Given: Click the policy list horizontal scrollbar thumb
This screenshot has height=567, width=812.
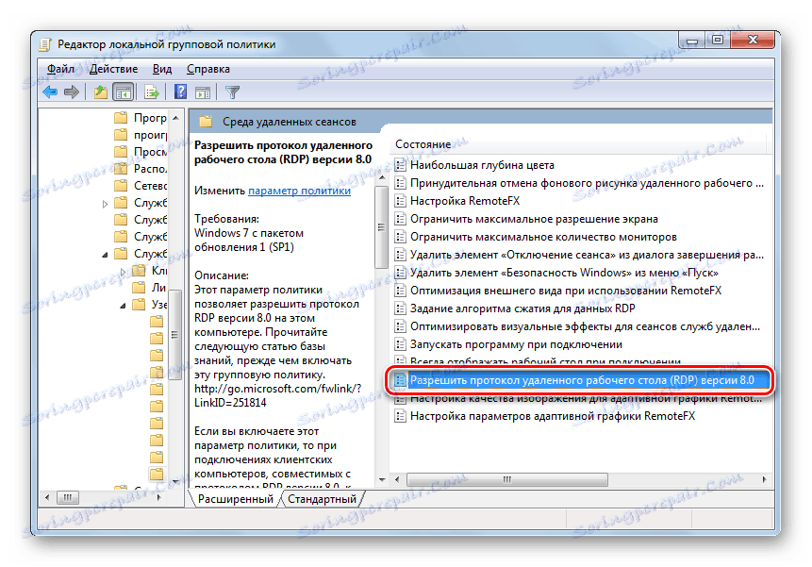Looking at the screenshot, I should tap(507, 480).
